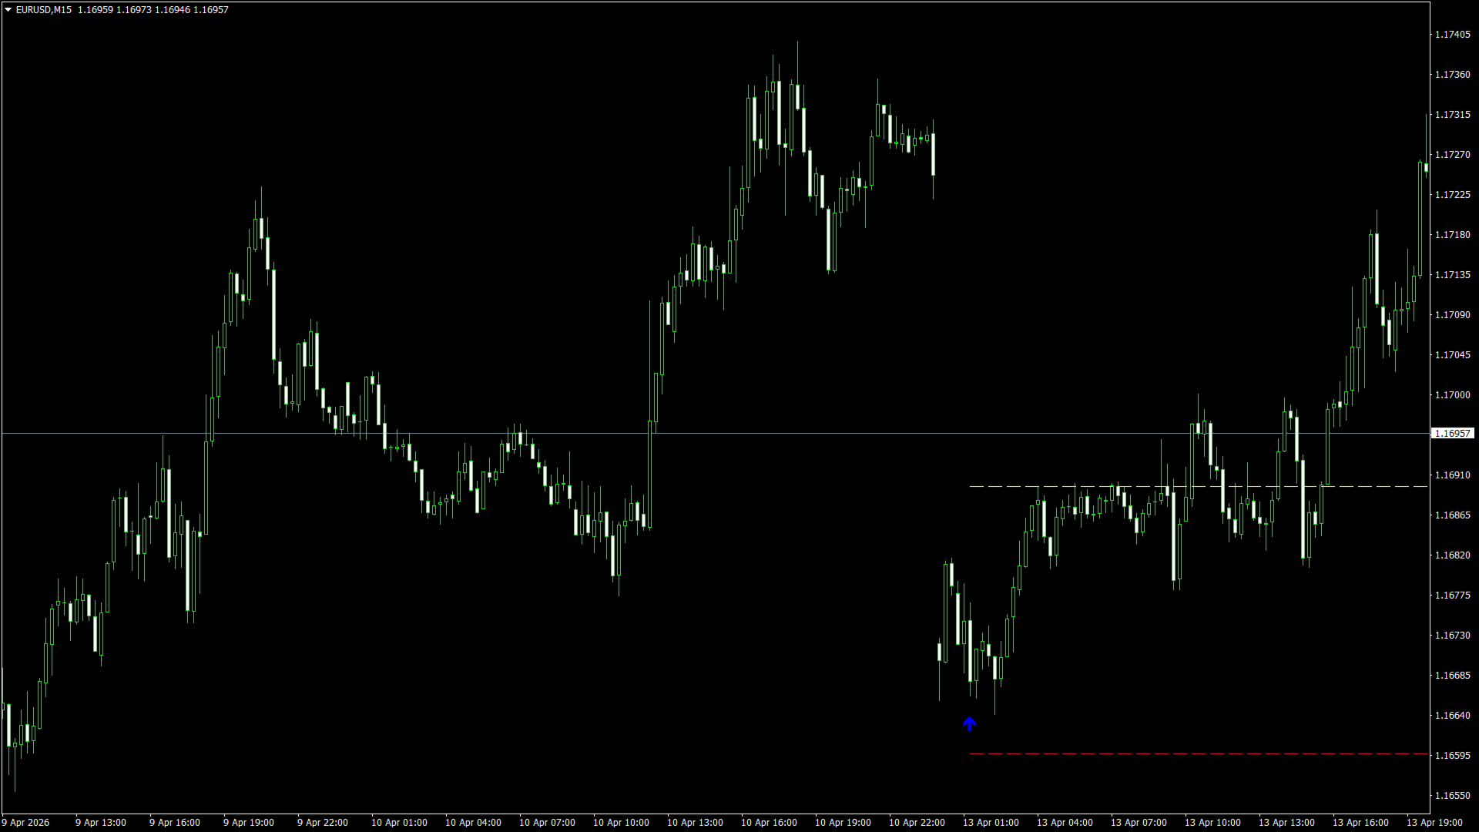Click the 1.16550 price scale label
The height and width of the screenshot is (832, 1479).
point(1451,796)
